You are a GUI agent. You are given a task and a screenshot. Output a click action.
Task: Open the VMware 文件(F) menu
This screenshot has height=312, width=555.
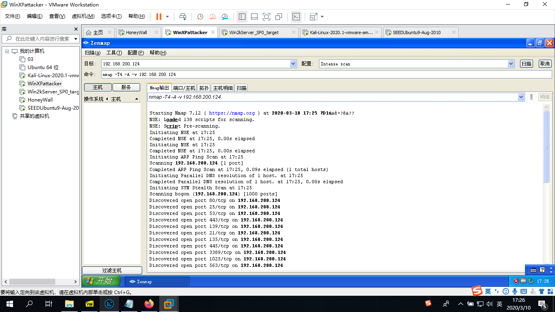click(13, 16)
